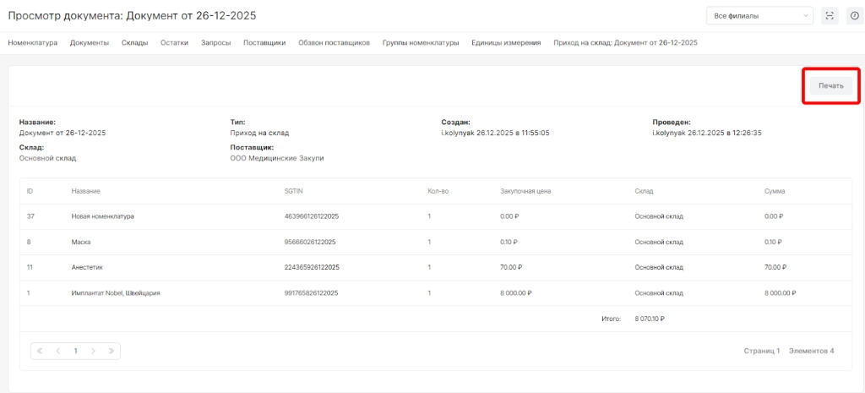Open Группы номенклатуры tab
865x393 pixels.
[420, 42]
